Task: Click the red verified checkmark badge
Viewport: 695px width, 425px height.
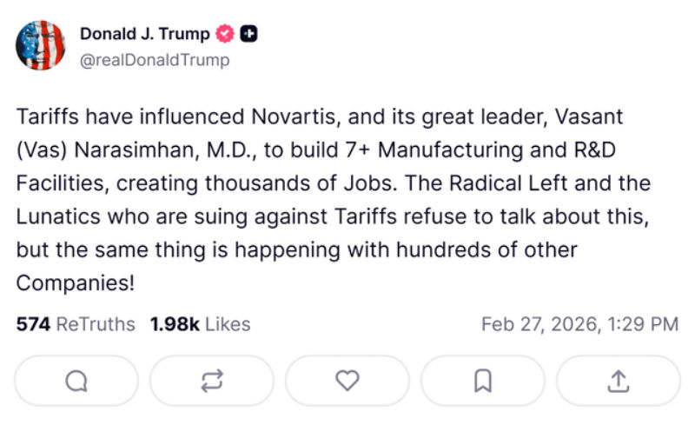Action: pyautogui.click(x=225, y=35)
